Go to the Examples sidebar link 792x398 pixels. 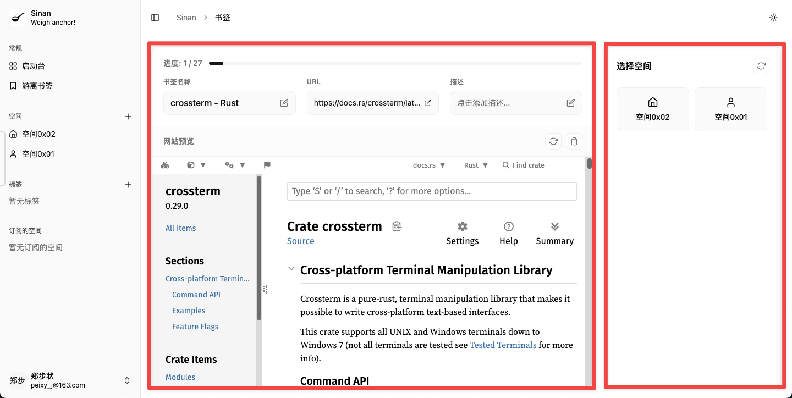[x=189, y=311]
